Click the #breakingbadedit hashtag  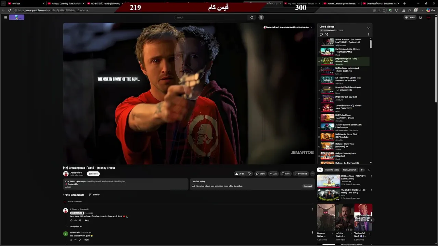pos(94,181)
